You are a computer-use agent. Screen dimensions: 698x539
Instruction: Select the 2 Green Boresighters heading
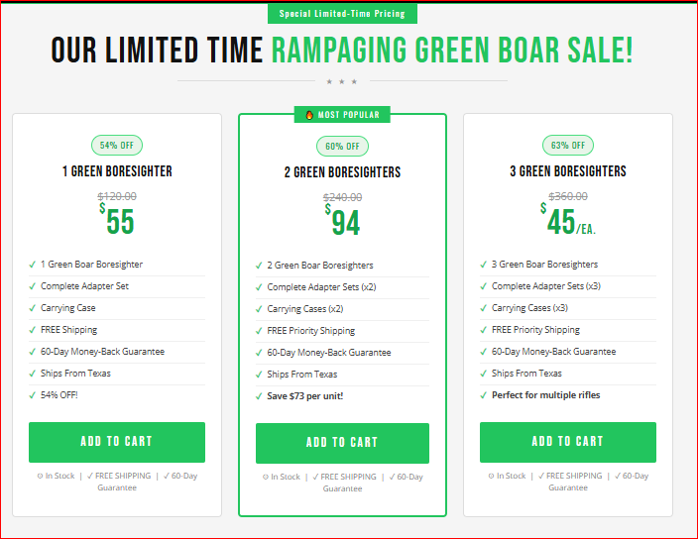click(342, 172)
